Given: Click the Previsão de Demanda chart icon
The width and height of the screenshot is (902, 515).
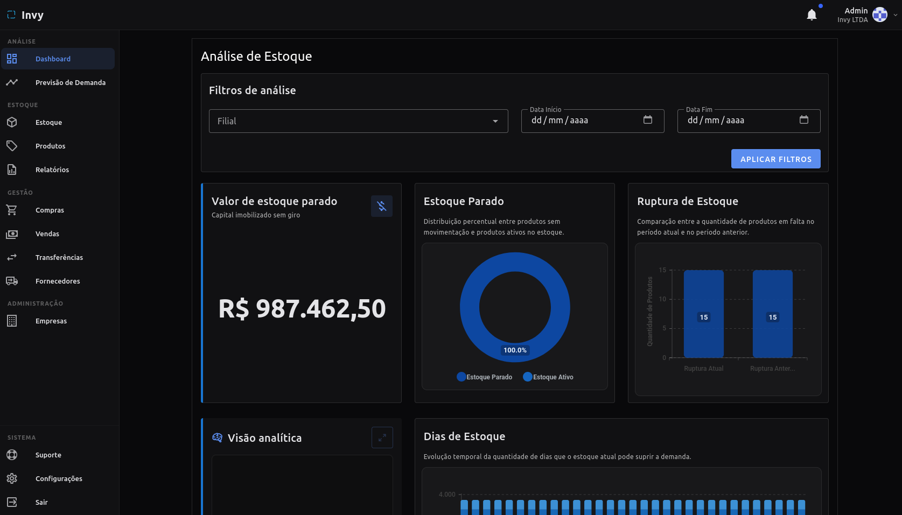Looking at the screenshot, I should pyautogui.click(x=12, y=82).
